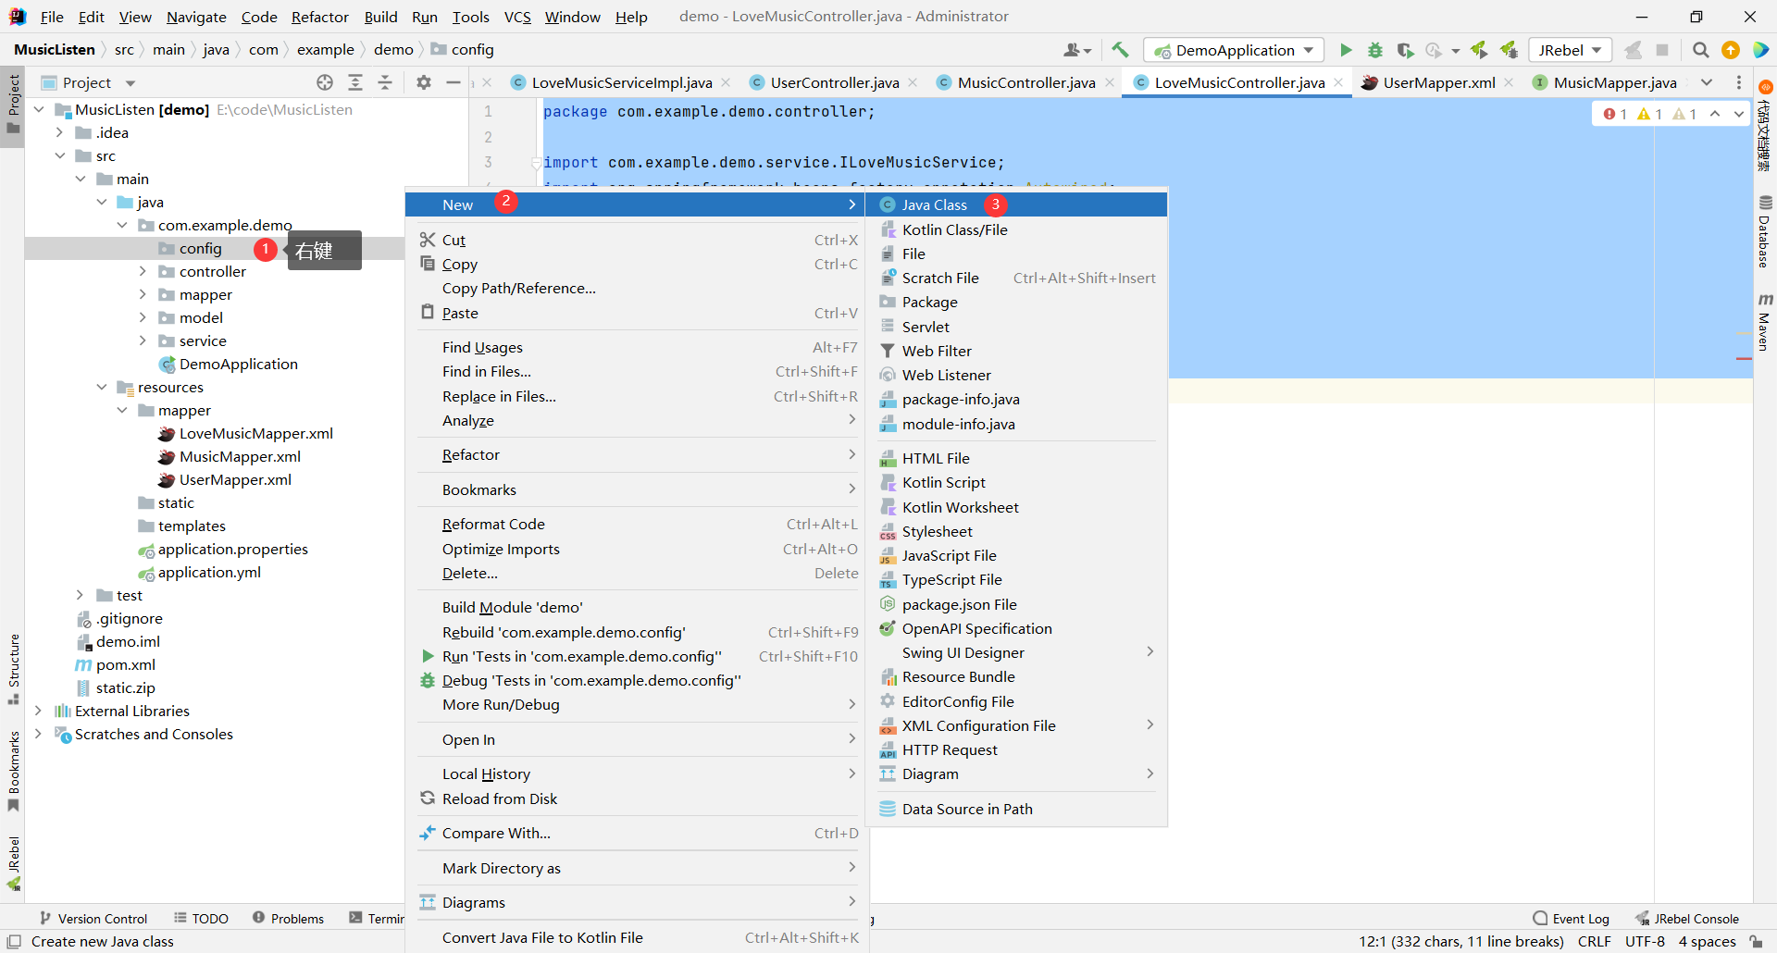Click the CRLF line separator widget
Screen dimensions: 1777x953
pos(1594,941)
